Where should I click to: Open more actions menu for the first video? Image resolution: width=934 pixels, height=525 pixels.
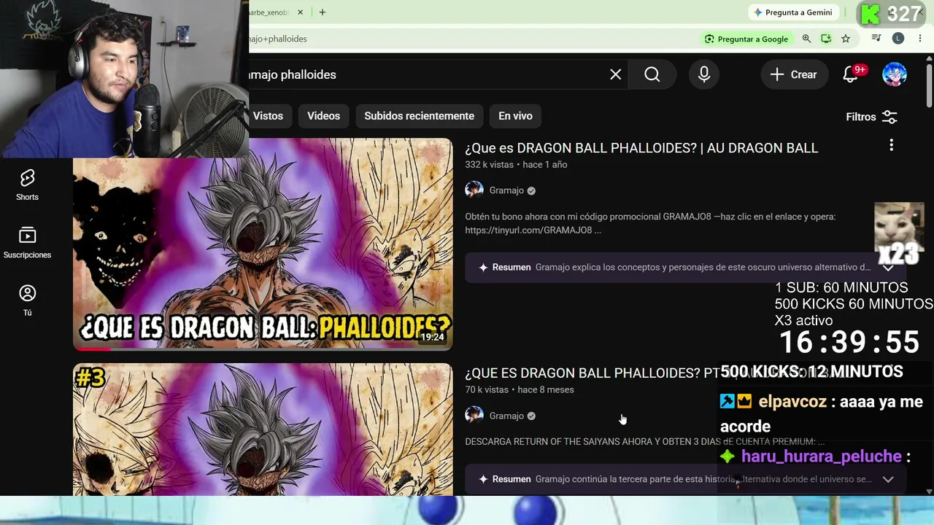(891, 146)
